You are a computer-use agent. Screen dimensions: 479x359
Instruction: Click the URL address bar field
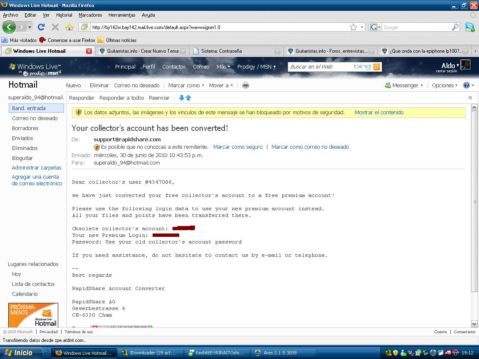pos(220,27)
